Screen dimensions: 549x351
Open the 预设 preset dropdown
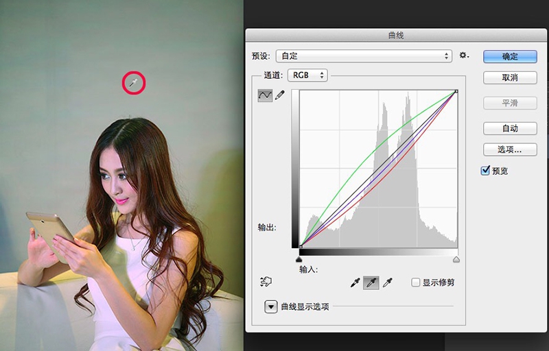(x=364, y=56)
